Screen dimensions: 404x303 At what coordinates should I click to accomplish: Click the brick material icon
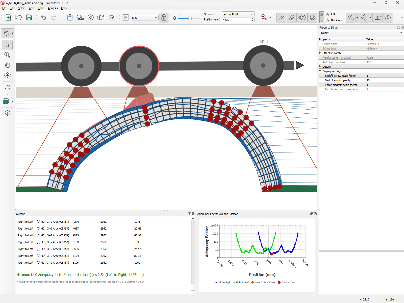101,17
